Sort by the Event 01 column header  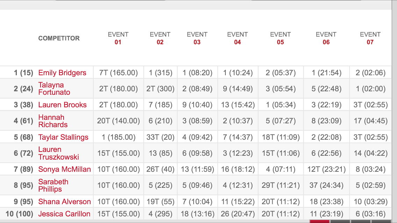point(118,38)
